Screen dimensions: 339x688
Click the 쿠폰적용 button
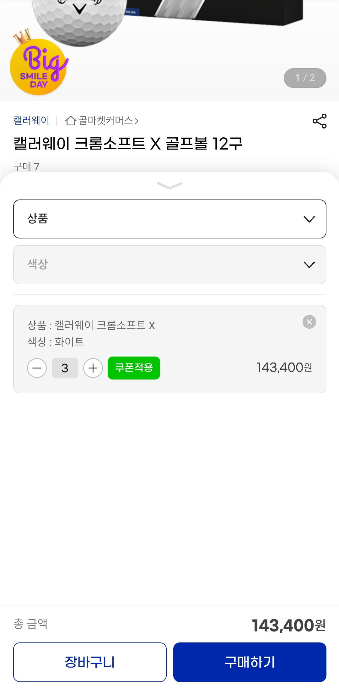tap(134, 368)
